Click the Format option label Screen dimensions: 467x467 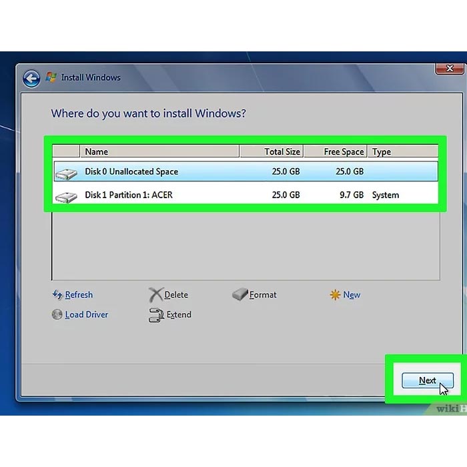point(263,295)
